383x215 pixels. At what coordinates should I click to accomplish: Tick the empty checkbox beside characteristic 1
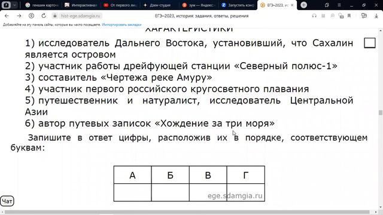point(370,43)
